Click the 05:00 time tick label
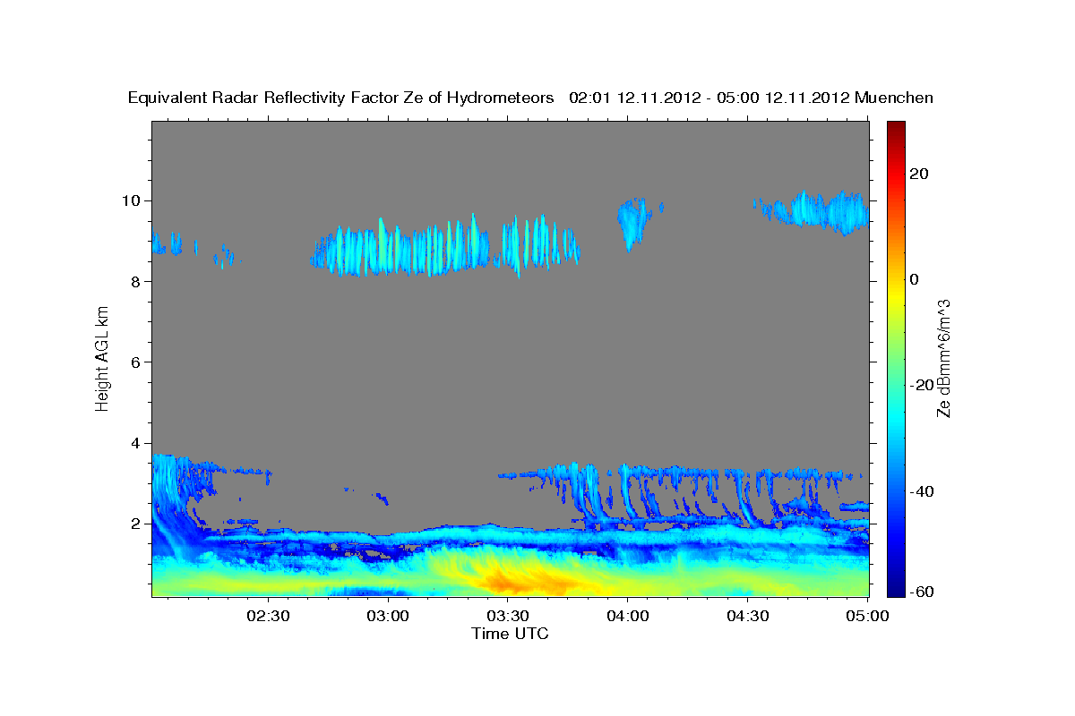Screen dimensions: 1075x716 click(x=867, y=616)
